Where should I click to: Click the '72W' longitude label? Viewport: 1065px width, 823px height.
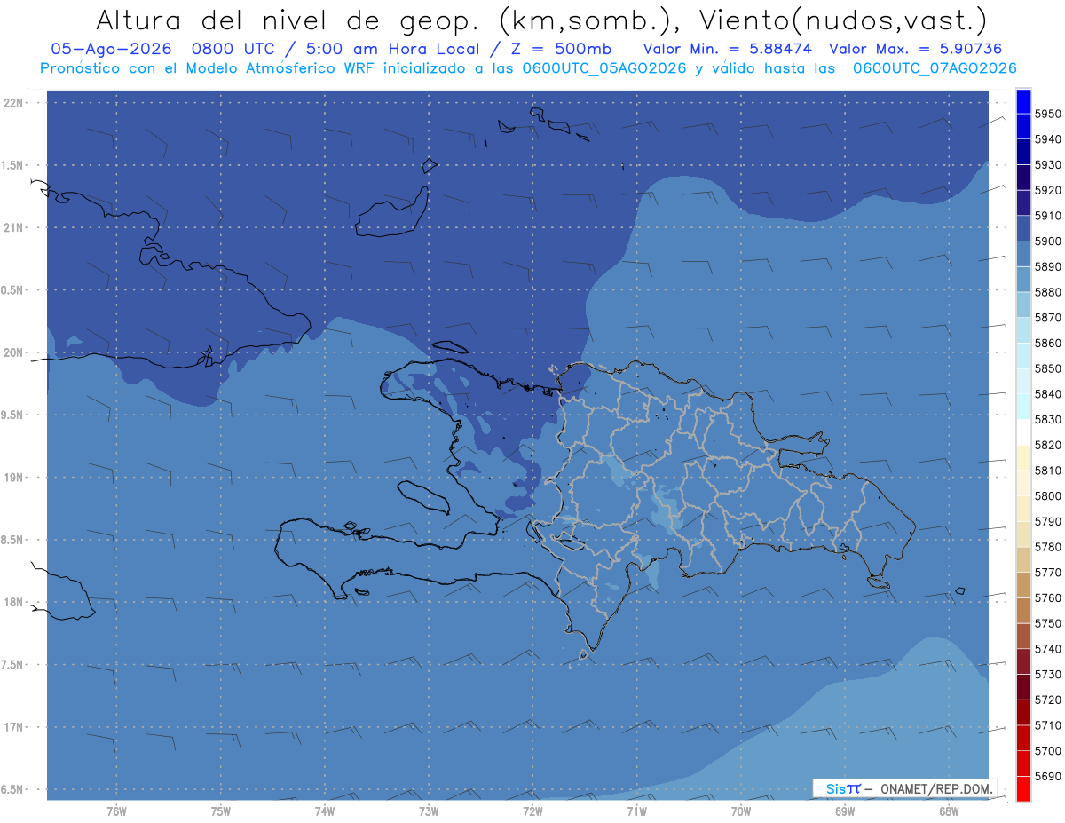[x=532, y=811]
